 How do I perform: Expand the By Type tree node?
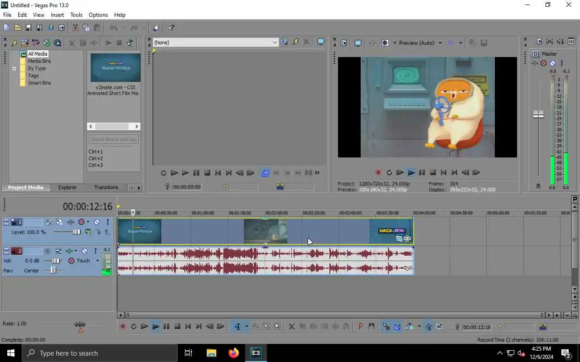coord(14,69)
